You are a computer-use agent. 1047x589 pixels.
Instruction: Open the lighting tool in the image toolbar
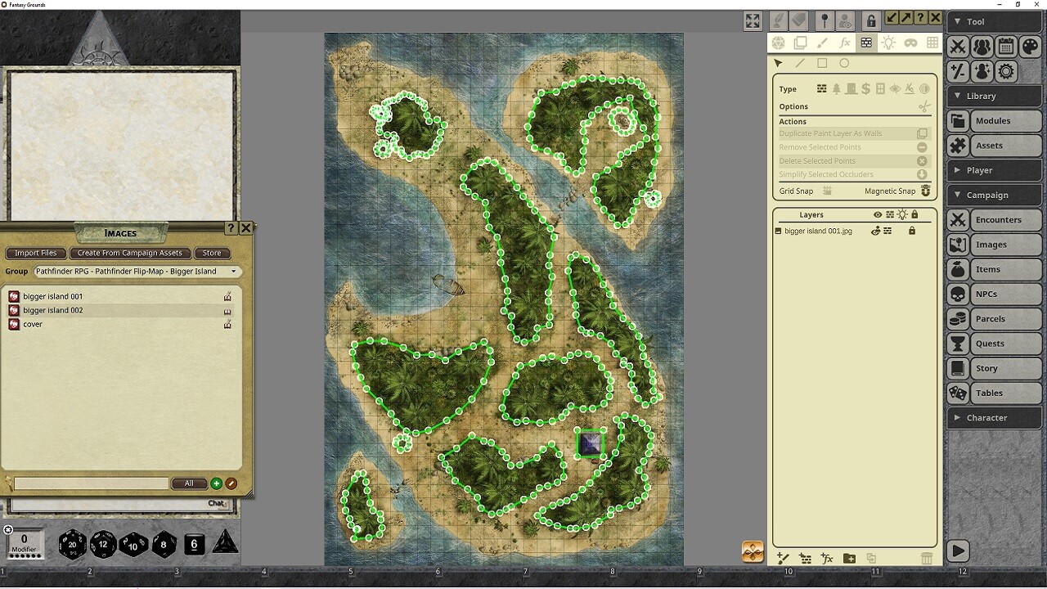point(888,43)
